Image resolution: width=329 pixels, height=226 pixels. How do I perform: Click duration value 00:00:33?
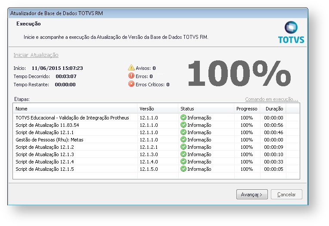click(273, 162)
